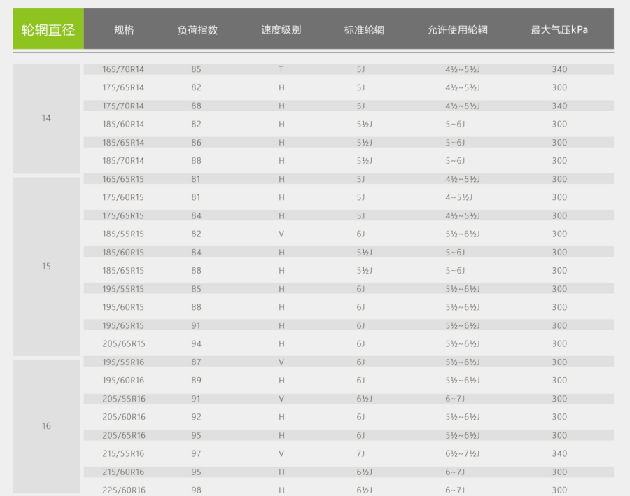
Task: Click the 185/60R15 specification cell
Action: coord(123,253)
